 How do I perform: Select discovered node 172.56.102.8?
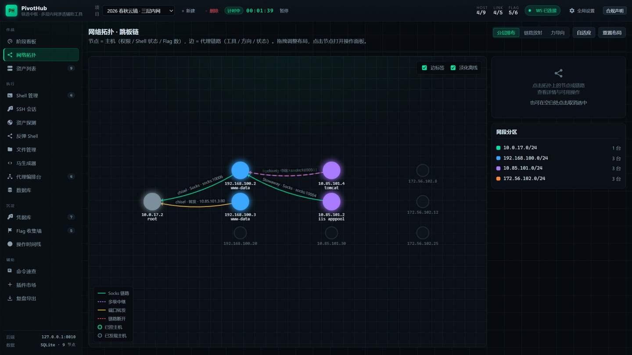coord(423,170)
